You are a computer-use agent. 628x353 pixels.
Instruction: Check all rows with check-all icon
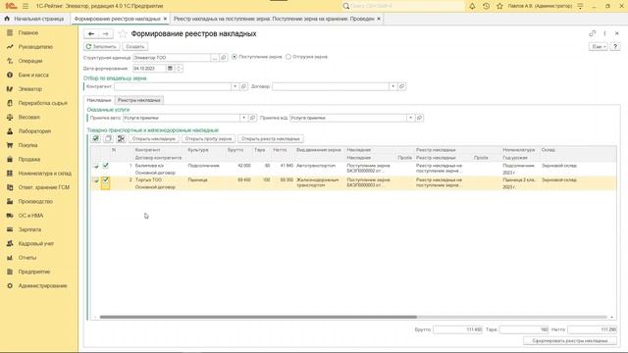tap(95, 139)
